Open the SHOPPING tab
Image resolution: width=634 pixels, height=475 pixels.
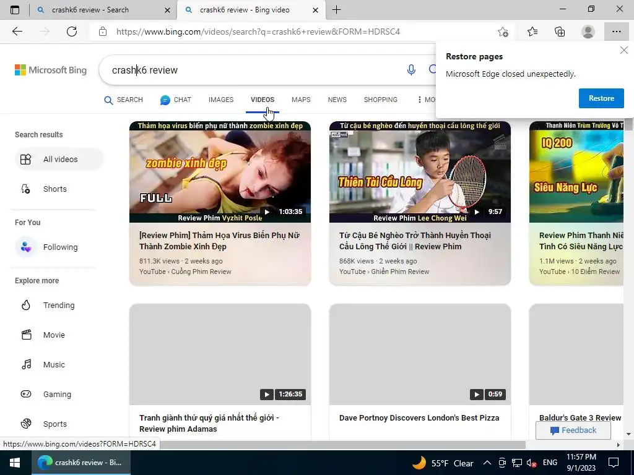coord(380,100)
